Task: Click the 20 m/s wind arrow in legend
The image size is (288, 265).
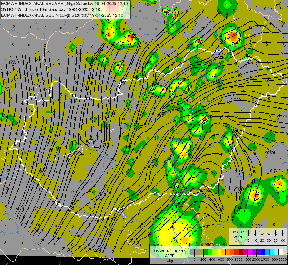Action: pyautogui.click(x=262, y=233)
